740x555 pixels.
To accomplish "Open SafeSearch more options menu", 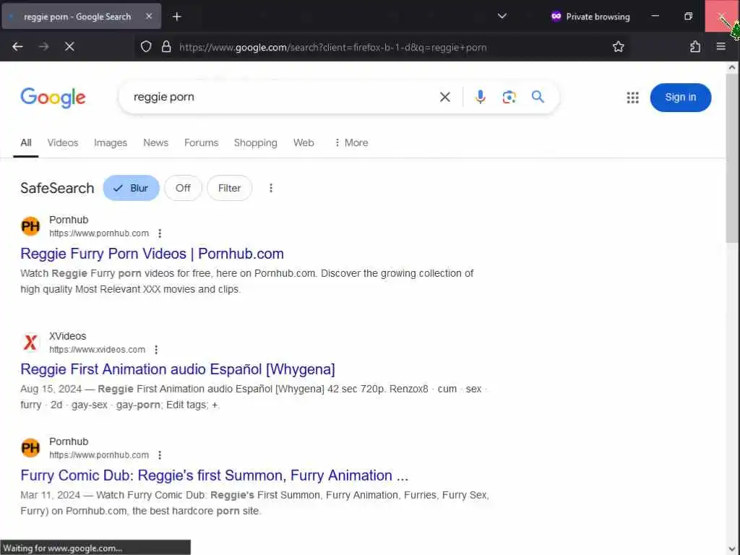I will point(271,188).
